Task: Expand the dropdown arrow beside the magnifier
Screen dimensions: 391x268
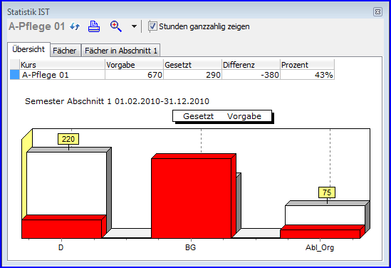Action: pyautogui.click(x=134, y=26)
